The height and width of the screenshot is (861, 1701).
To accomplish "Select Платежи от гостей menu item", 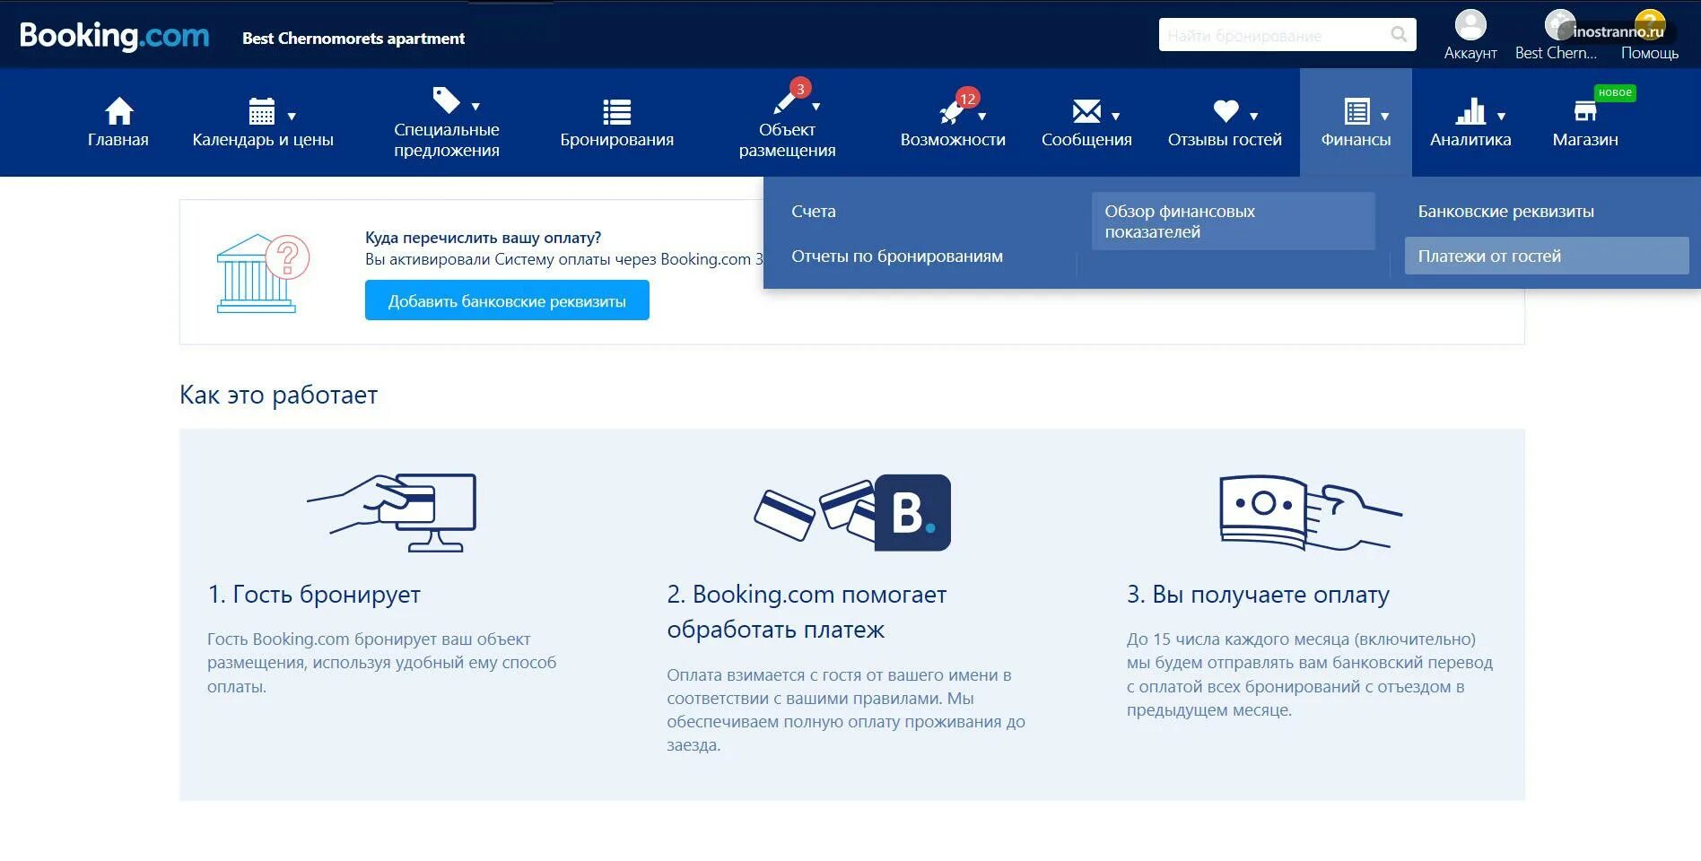I will pyautogui.click(x=1547, y=256).
